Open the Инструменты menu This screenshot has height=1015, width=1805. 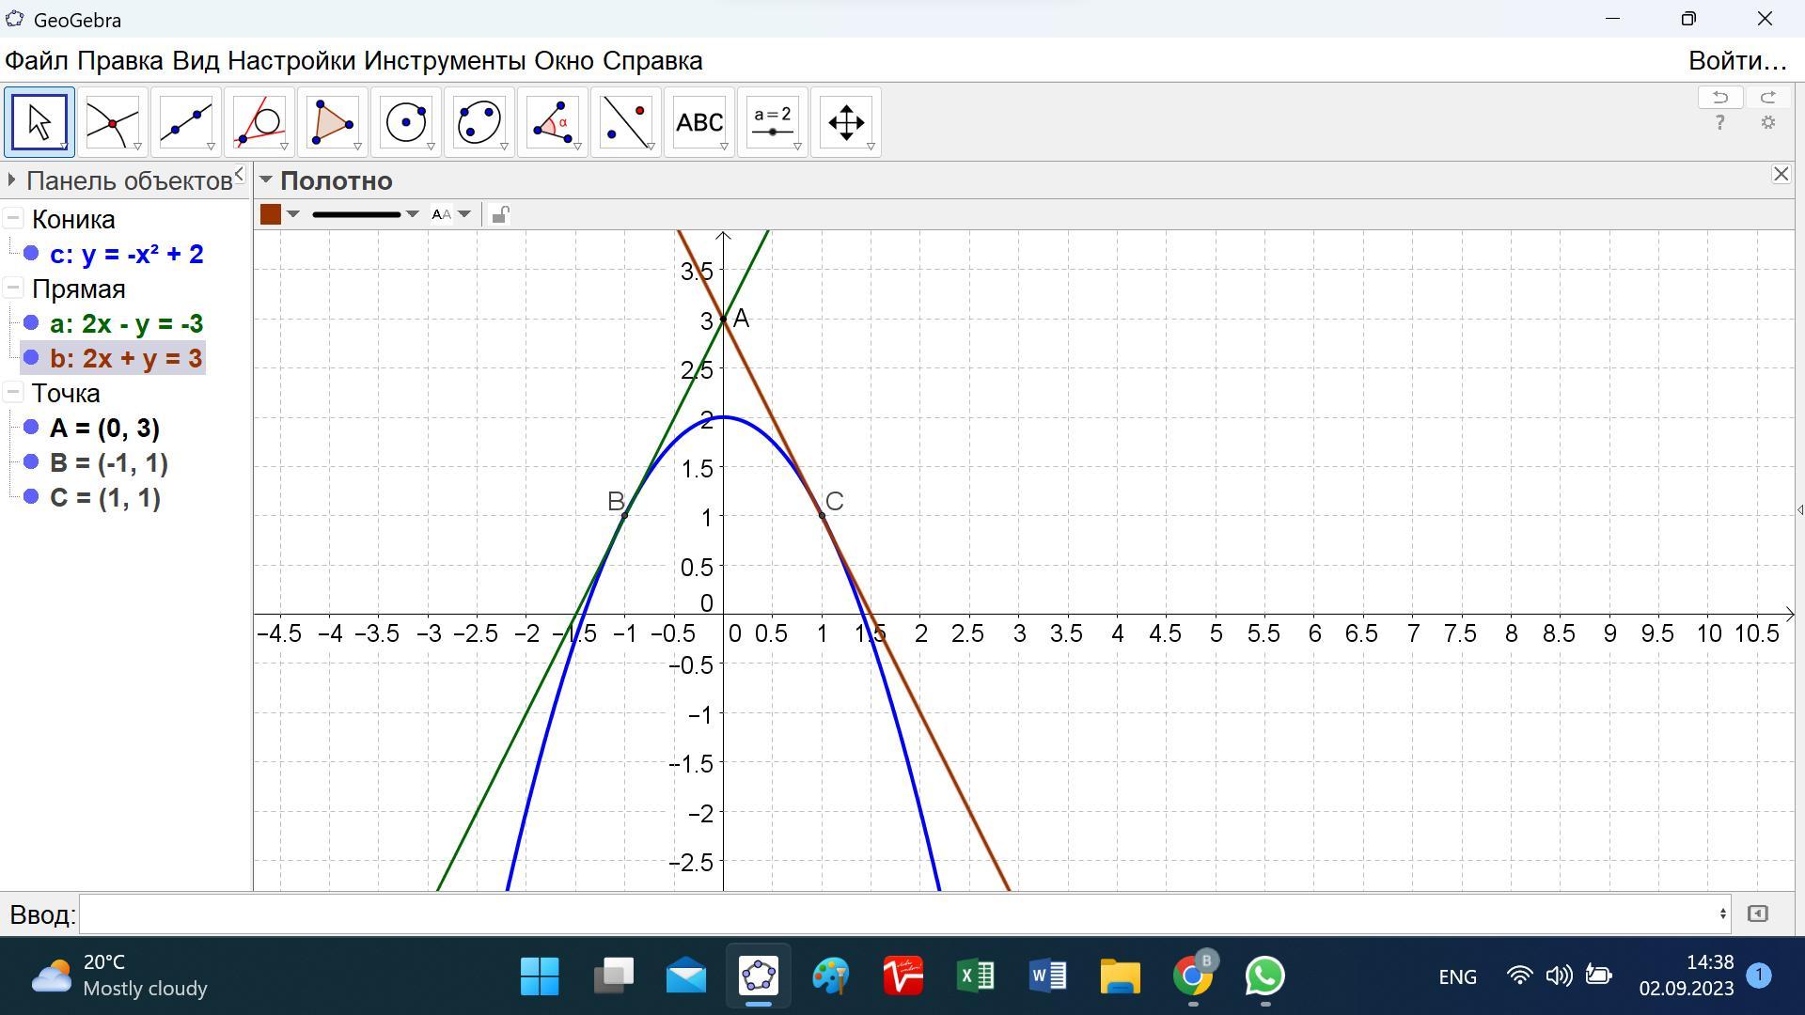445,61
